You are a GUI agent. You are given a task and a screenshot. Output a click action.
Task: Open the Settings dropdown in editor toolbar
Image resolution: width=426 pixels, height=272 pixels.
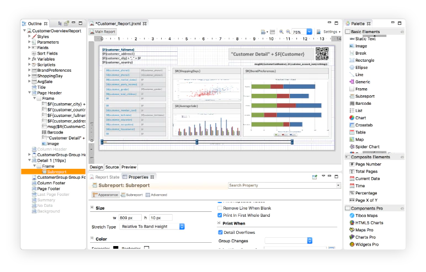pos(332,32)
